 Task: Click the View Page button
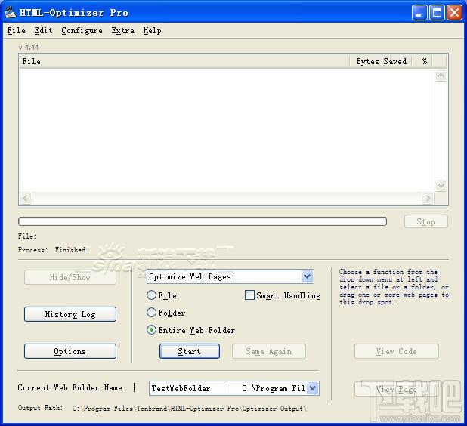pyautogui.click(x=397, y=389)
